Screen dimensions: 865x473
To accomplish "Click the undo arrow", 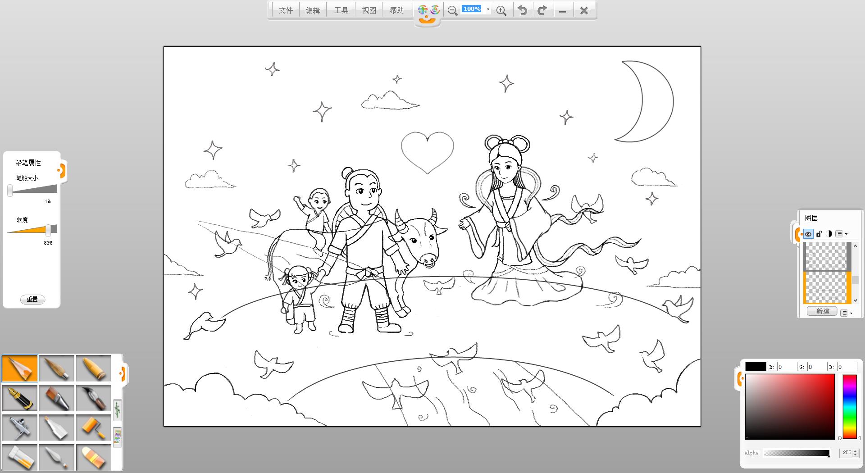I will click(x=522, y=10).
